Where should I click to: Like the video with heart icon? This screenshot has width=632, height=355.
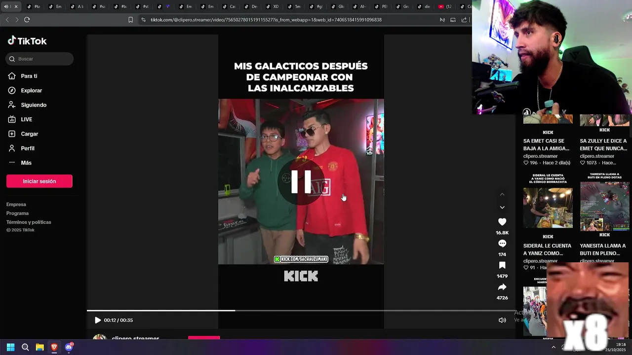click(x=502, y=222)
